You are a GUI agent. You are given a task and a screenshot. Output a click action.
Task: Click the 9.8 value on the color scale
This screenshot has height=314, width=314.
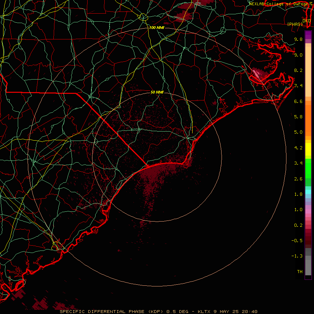(298, 39)
